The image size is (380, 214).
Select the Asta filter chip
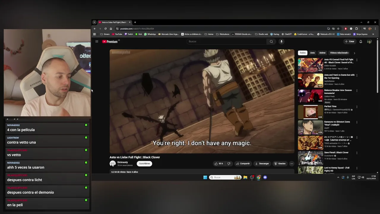coord(312,53)
